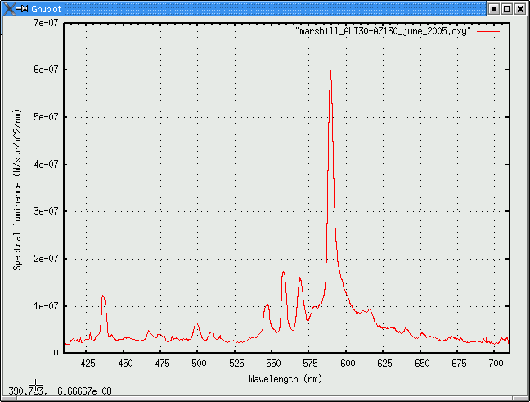Close the Gnuplot window
Image resolution: width=530 pixels, height=402 pixels.
(x=521, y=8)
